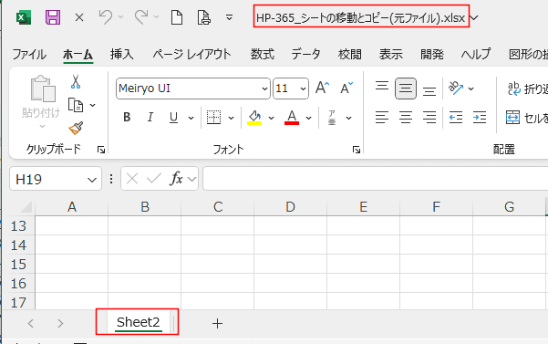Click the Undo arrow icon

(x=106, y=16)
